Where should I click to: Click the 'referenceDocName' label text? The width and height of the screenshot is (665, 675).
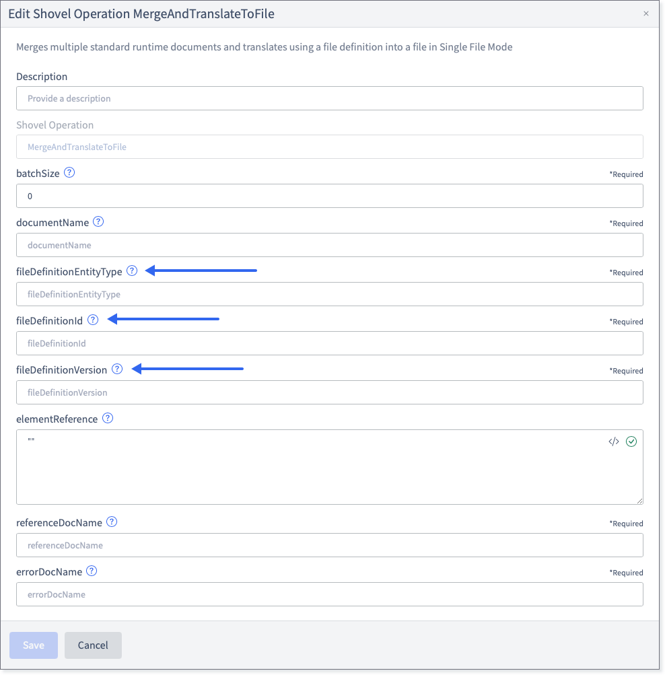(x=59, y=523)
